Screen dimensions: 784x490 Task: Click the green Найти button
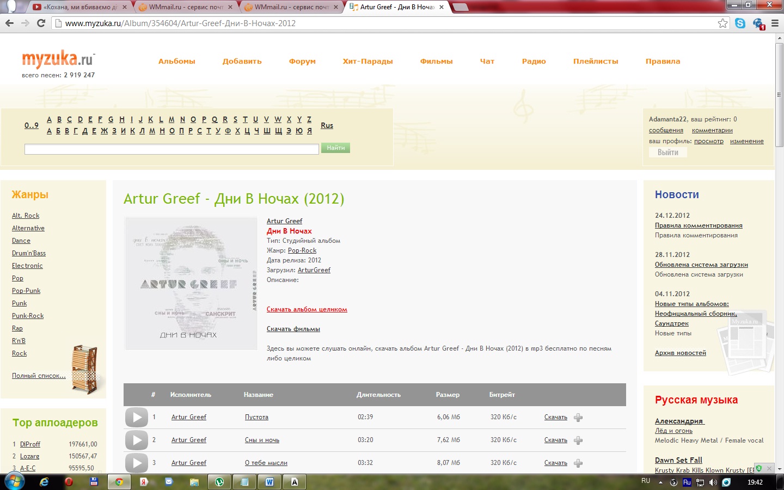pos(335,148)
